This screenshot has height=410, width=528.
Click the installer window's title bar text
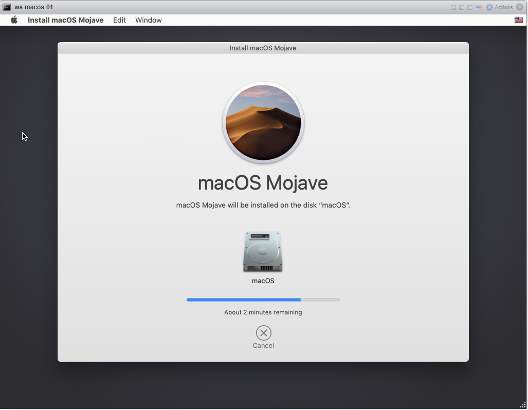click(263, 48)
